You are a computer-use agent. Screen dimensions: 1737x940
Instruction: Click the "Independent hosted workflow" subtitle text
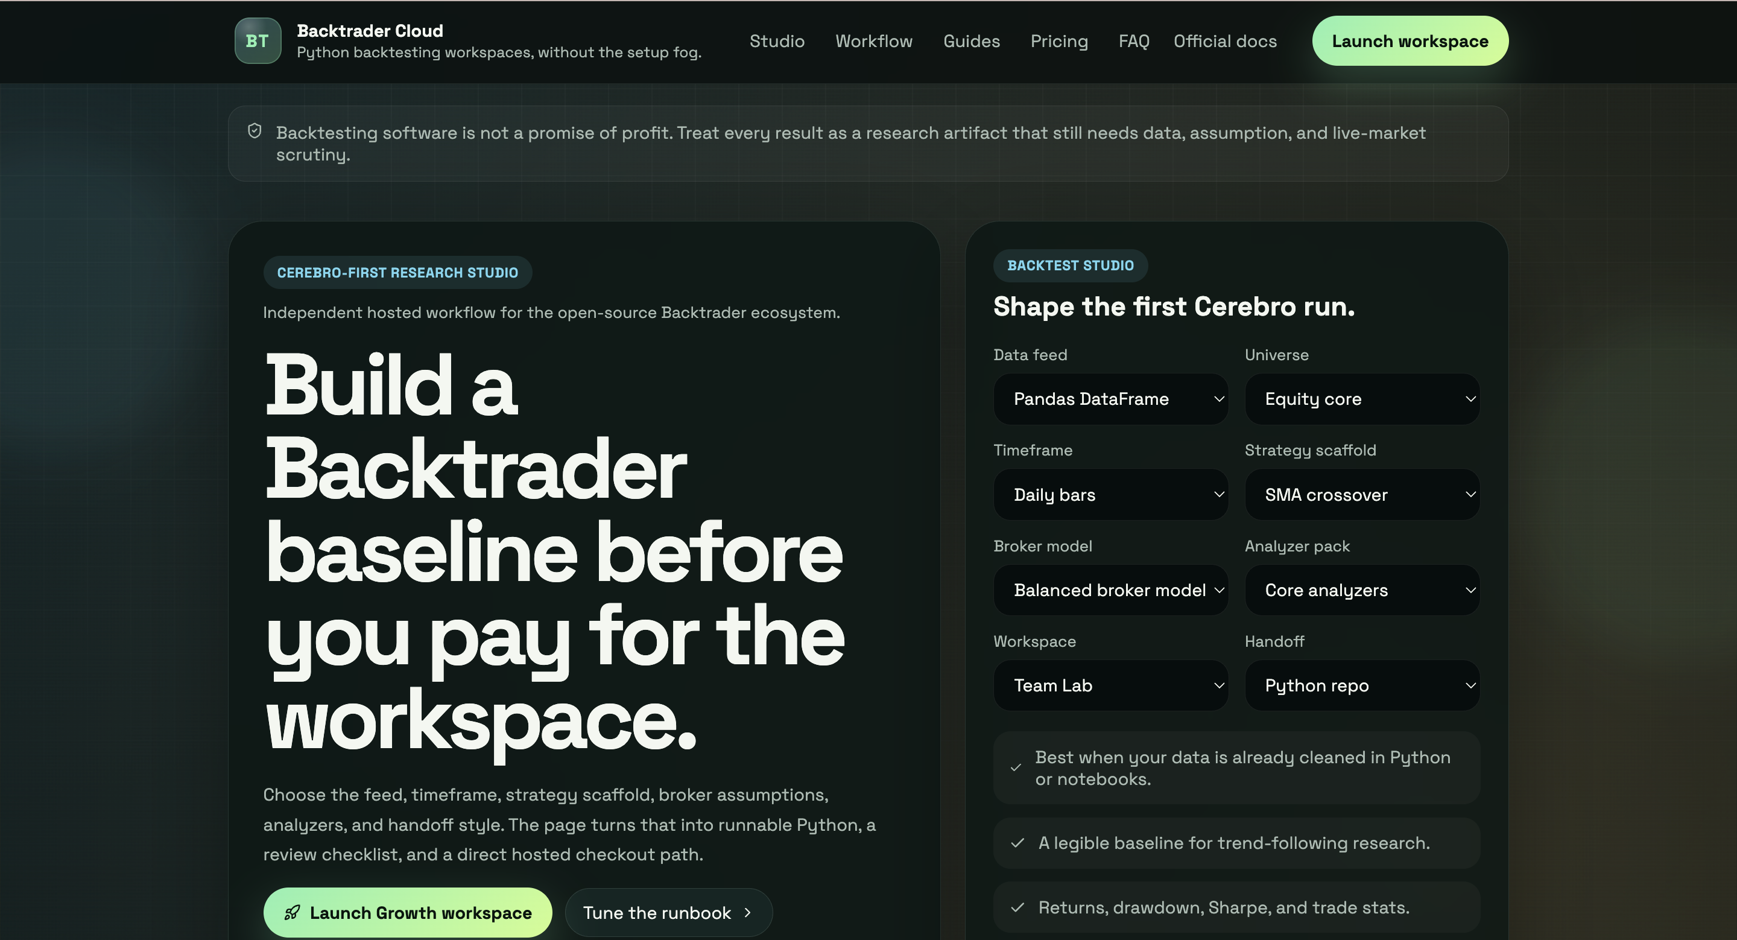tap(551, 313)
